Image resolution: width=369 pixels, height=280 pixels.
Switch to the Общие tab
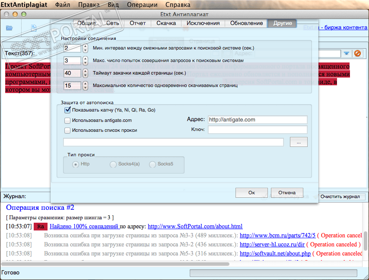[86, 23]
